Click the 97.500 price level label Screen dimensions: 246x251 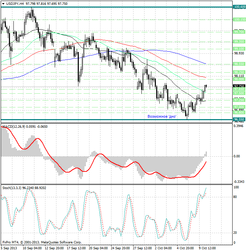pos(239,93)
